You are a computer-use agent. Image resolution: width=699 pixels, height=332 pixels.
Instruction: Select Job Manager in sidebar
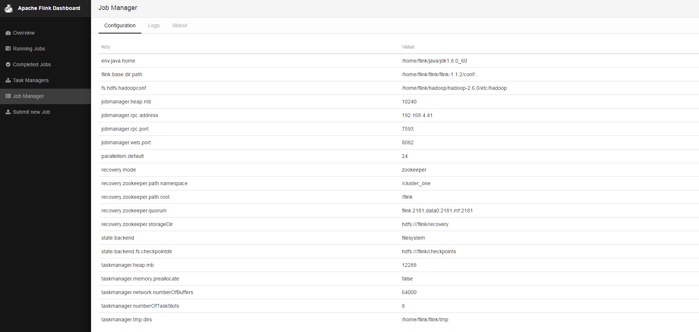(45, 96)
